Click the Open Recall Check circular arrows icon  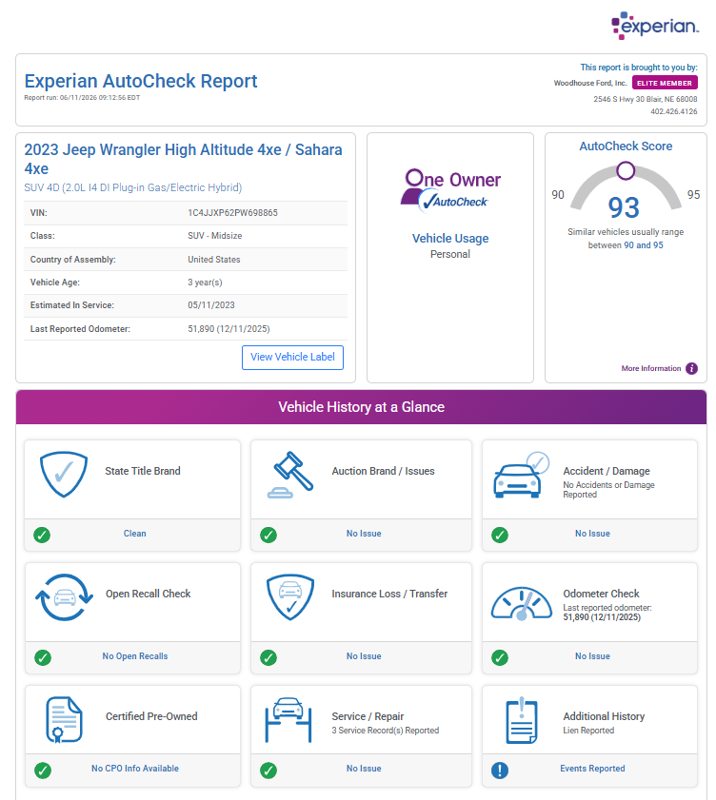click(65, 597)
